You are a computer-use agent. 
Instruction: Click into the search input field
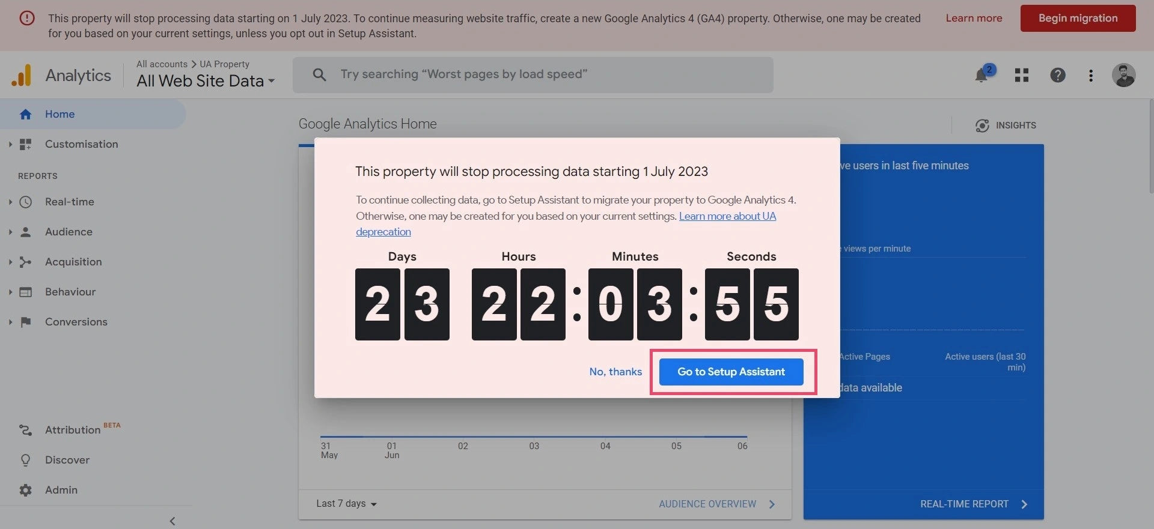(533, 74)
